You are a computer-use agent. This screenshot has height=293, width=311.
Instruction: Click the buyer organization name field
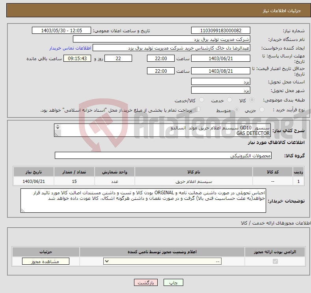pyautogui.click(x=162, y=39)
